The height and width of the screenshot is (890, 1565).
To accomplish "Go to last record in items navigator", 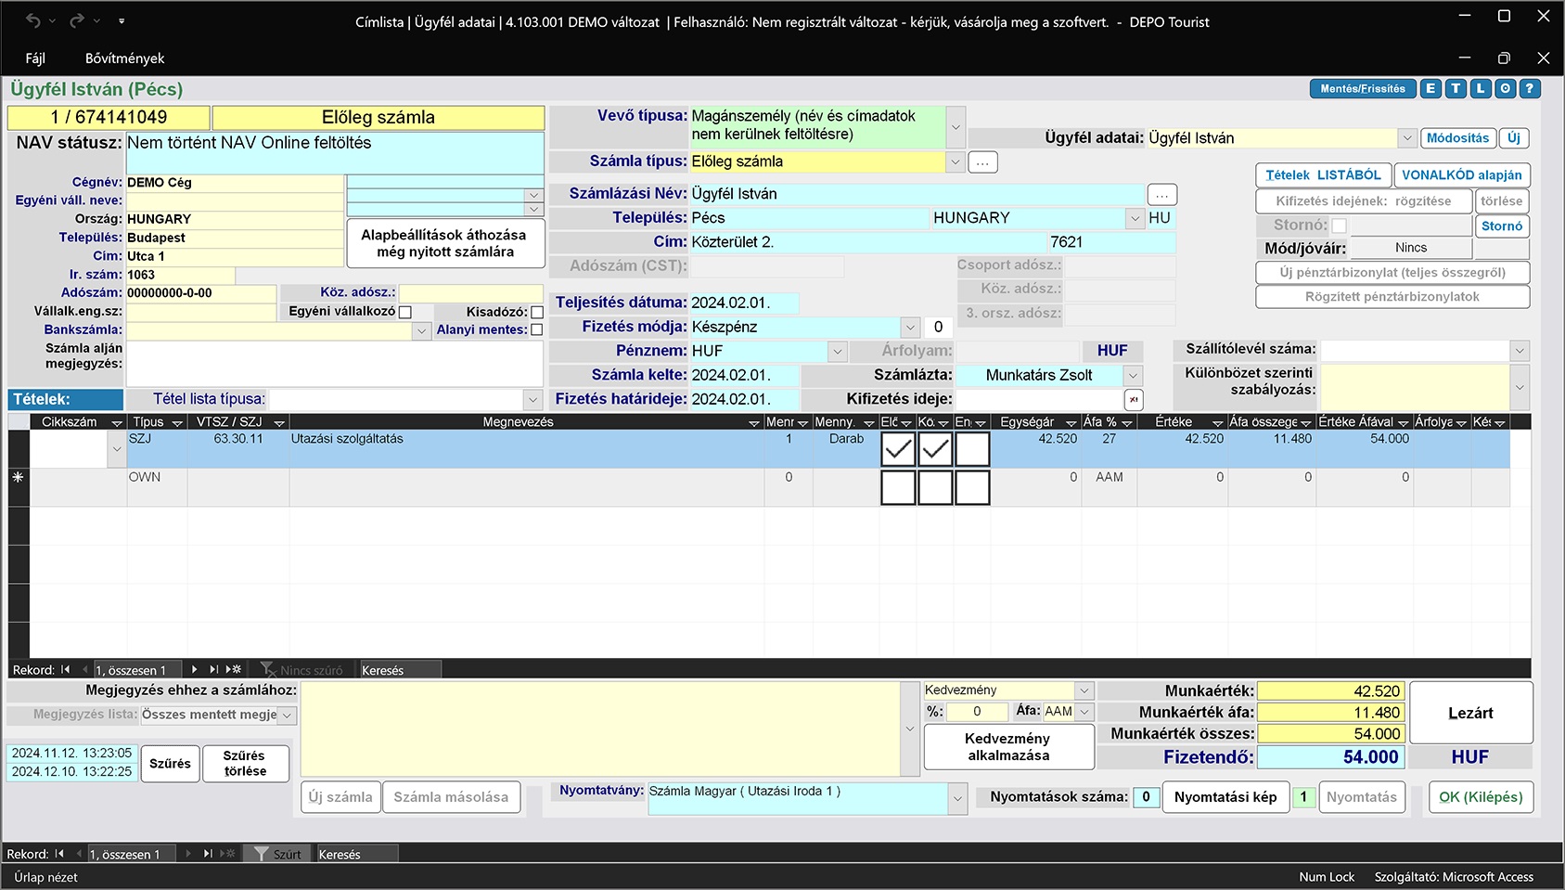I will point(213,669).
